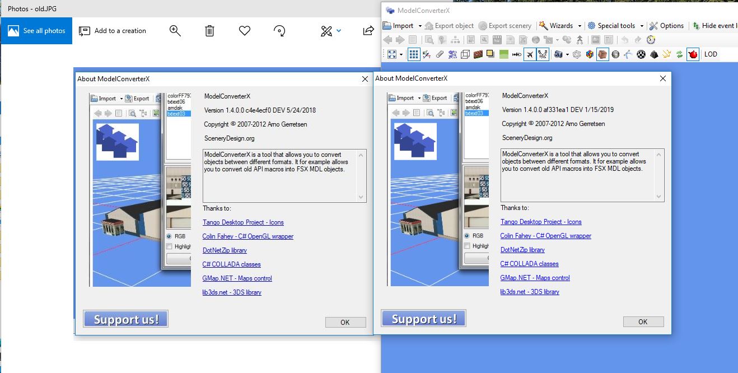Click the rotate icon in Photos
Screen dimensions: 738x373
point(279,31)
